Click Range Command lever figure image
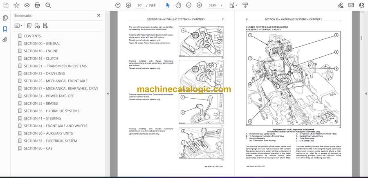 pos(201,75)
